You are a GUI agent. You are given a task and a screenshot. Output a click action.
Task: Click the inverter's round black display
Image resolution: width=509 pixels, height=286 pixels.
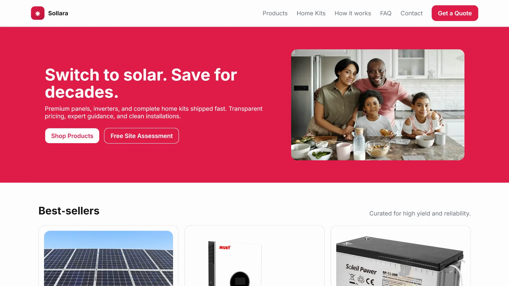click(x=240, y=279)
